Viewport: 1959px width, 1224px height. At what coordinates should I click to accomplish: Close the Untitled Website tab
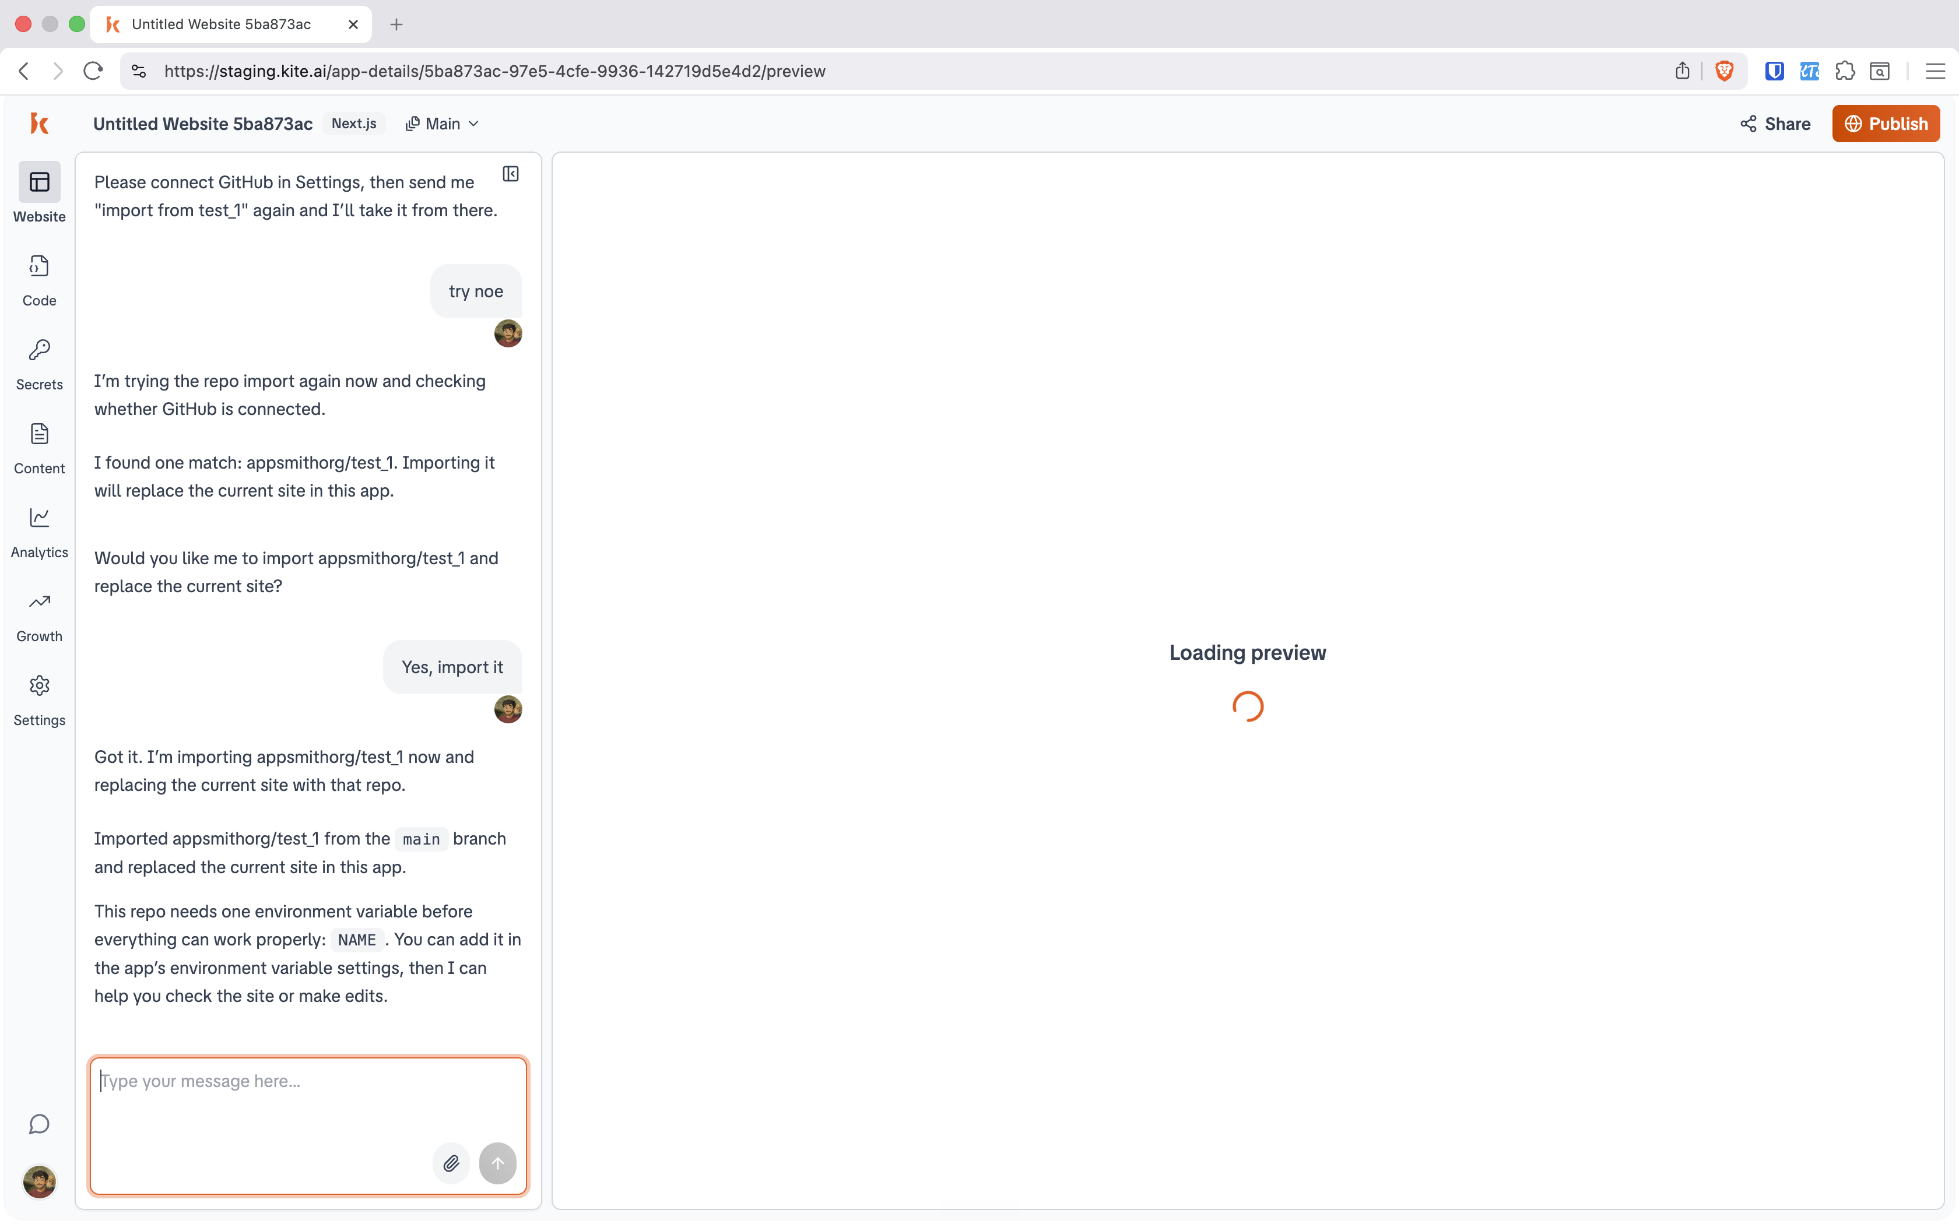[353, 24]
